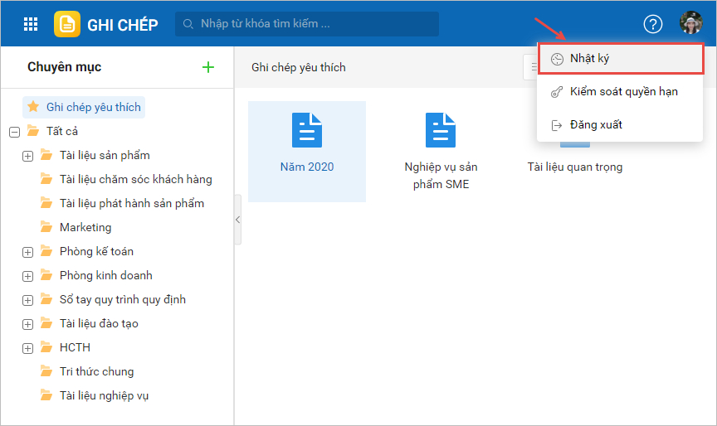This screenshot has height=426, width=717.
Task: Open Nghiệp vụ sản phẩm SME note title
Action: (x=441, y=176)
